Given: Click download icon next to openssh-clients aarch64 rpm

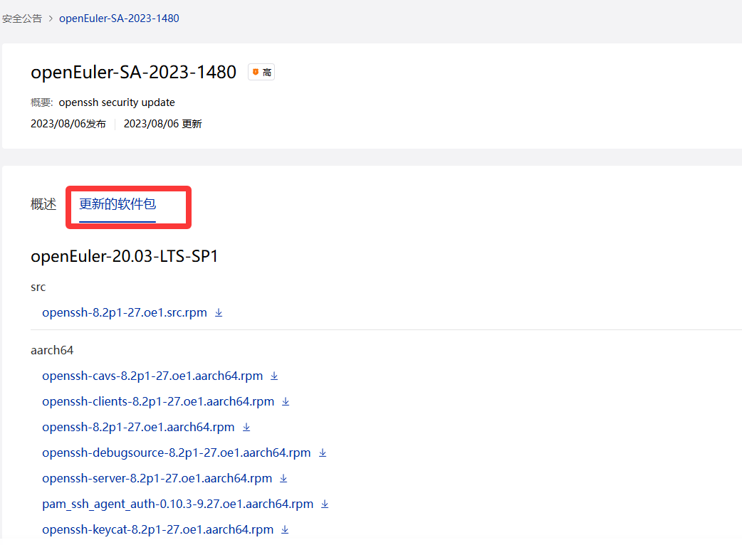Looking at the screenshot, I should pyautogui.click(x=286, y=401).
